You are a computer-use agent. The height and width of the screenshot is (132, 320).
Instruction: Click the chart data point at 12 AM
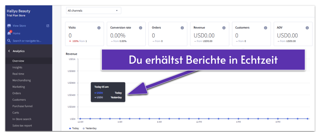point(80,119)
